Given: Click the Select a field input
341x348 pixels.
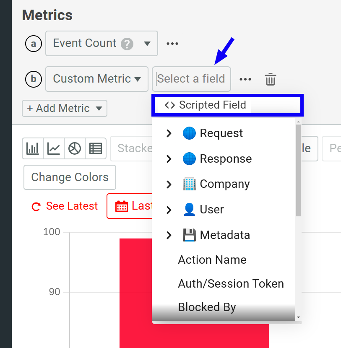Looking at the screenshot, I should (x=191, y=79).
